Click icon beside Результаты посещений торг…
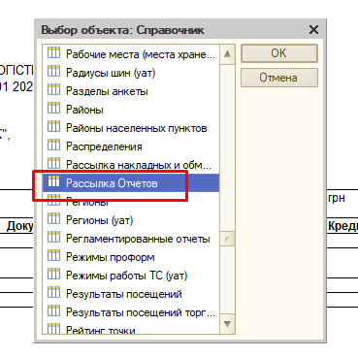Screen dimensions: 358x358 pyautogui.click(x=53, y=310)
